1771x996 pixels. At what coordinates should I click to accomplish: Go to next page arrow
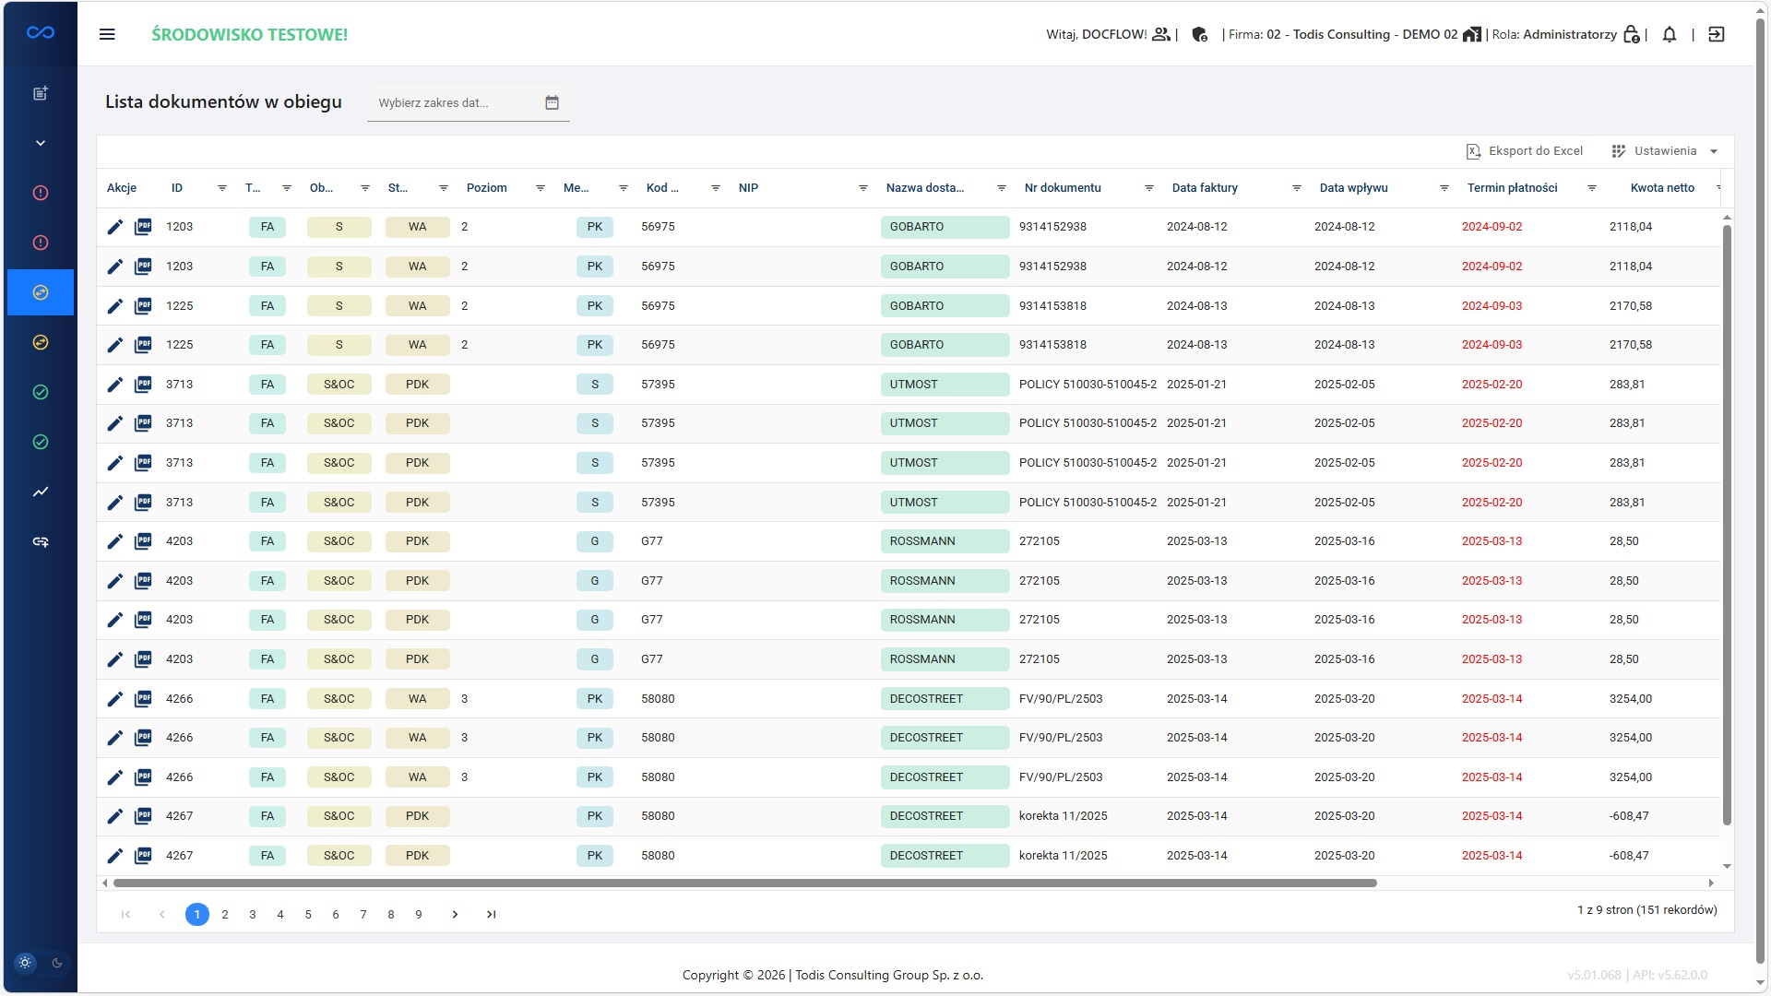click(x=455, y=915)
